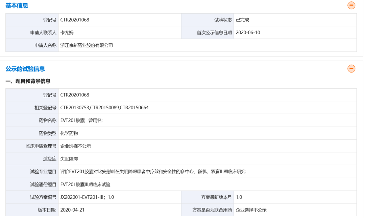
Task: Click protocol number JX202001-EVT201-III；1.0
Action: pyautogui.click(x=87, y=197)
